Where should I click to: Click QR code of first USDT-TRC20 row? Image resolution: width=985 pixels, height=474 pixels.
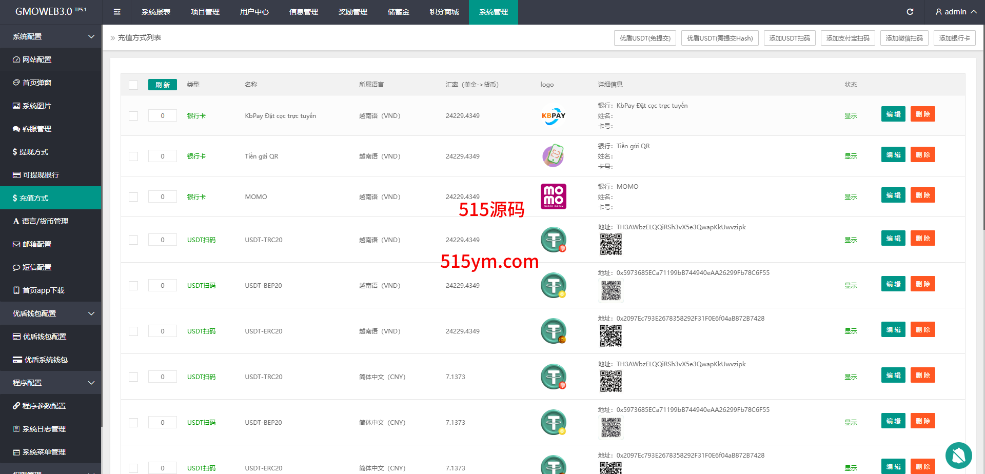[610, 244]
